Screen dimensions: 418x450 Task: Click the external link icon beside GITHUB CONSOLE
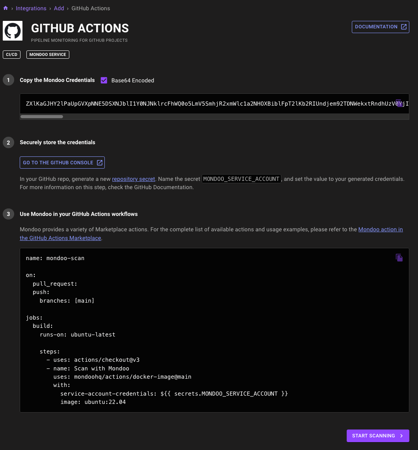[x=100, y=162]
